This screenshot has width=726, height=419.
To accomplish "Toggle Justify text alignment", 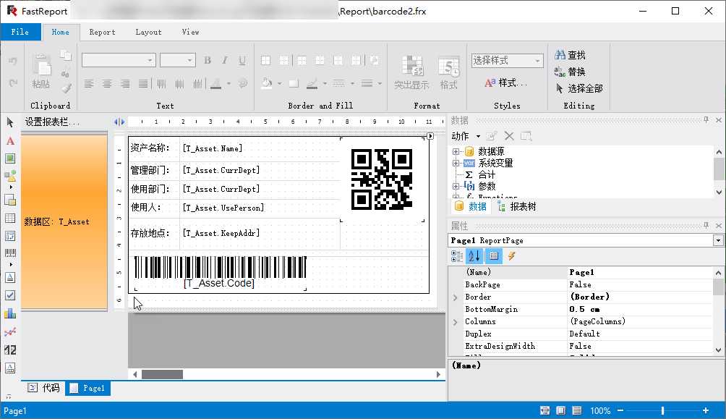I will [143, 83].
